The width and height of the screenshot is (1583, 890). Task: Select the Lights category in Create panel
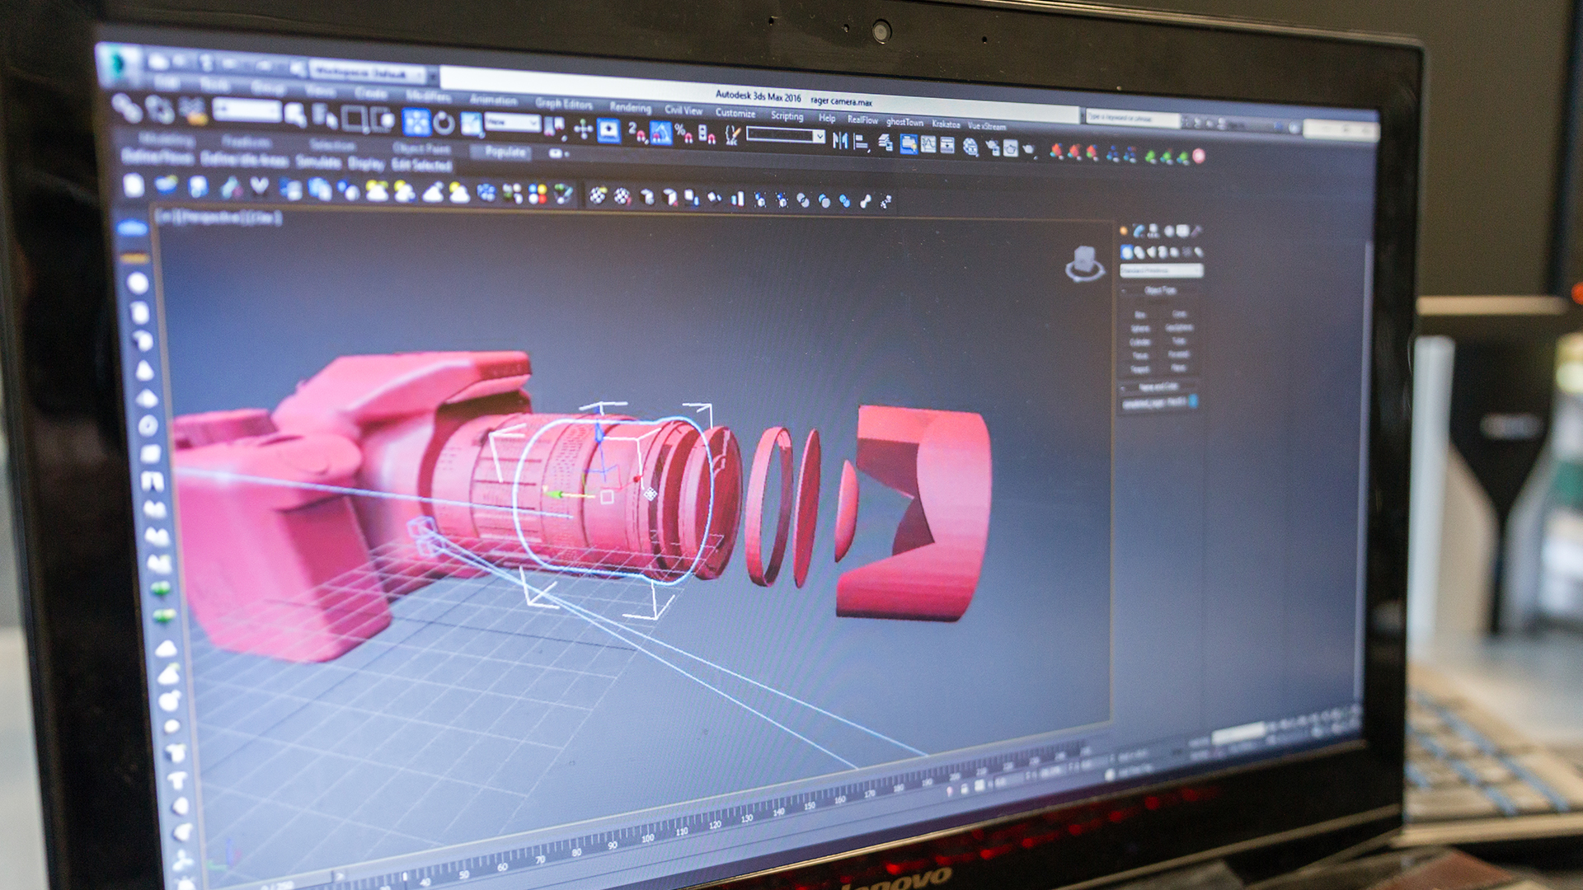[1151, 252]
